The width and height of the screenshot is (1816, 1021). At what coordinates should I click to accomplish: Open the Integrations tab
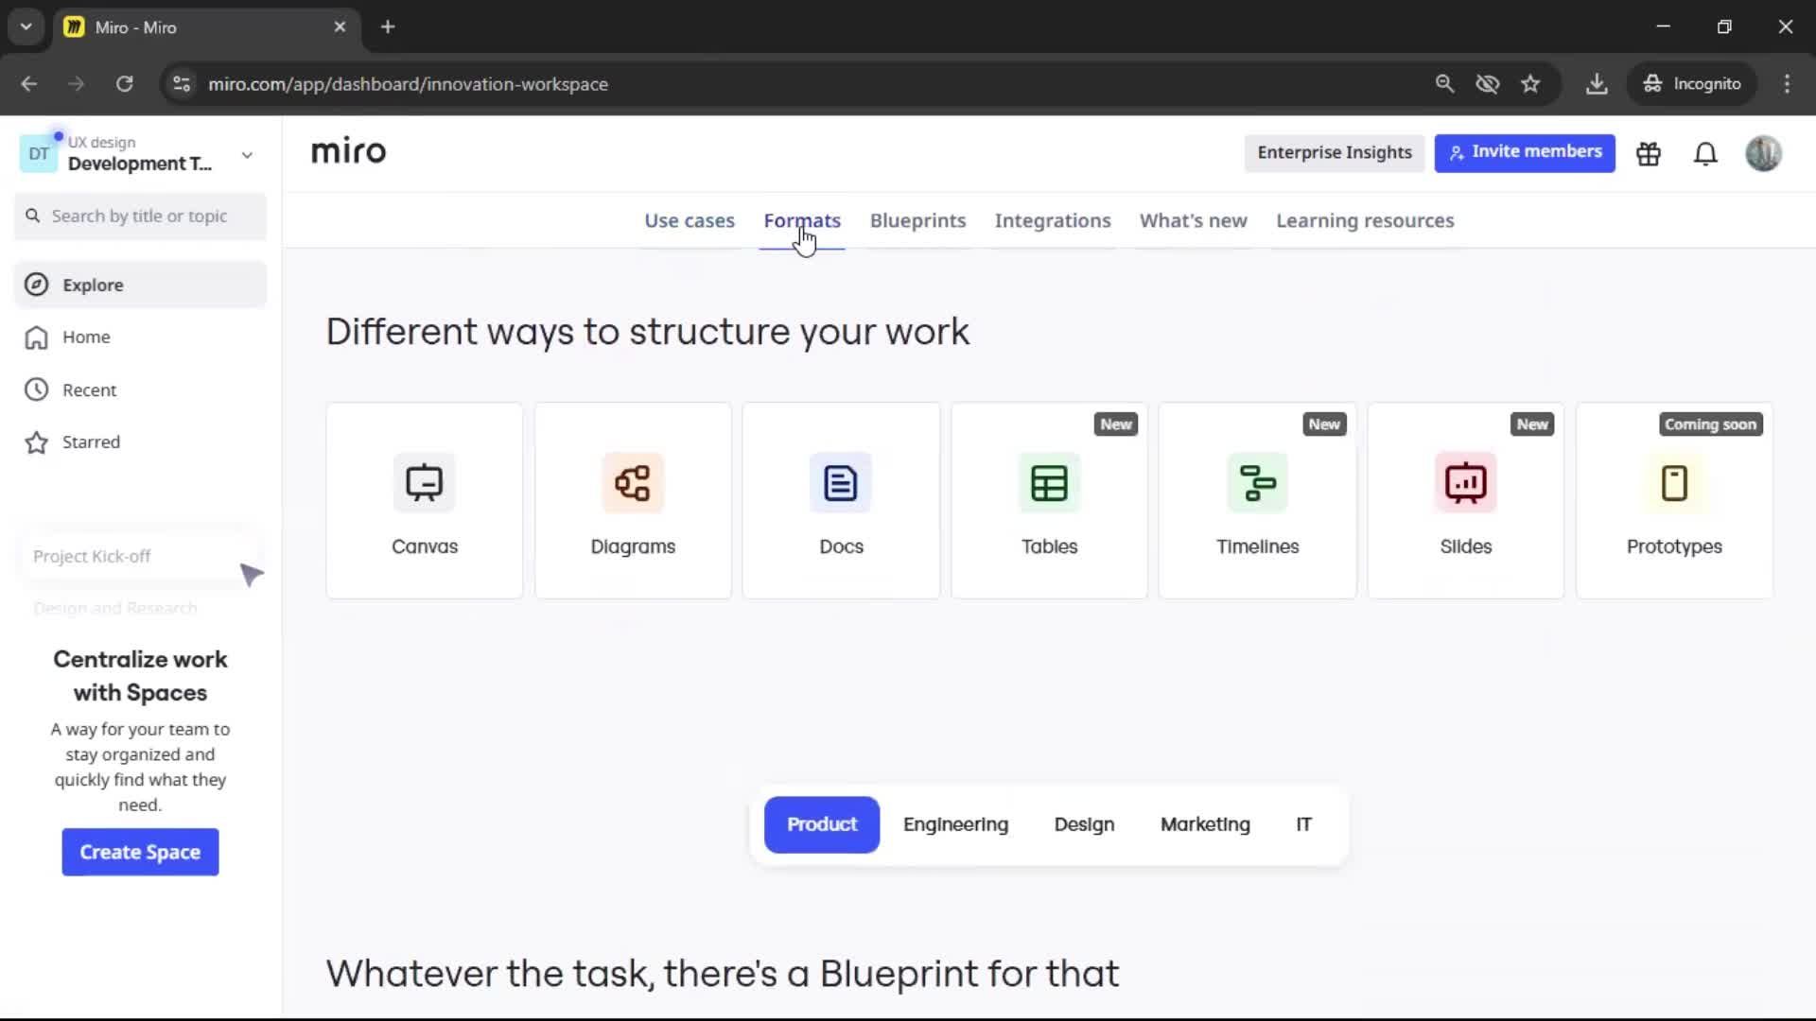tap(1053, 220)
